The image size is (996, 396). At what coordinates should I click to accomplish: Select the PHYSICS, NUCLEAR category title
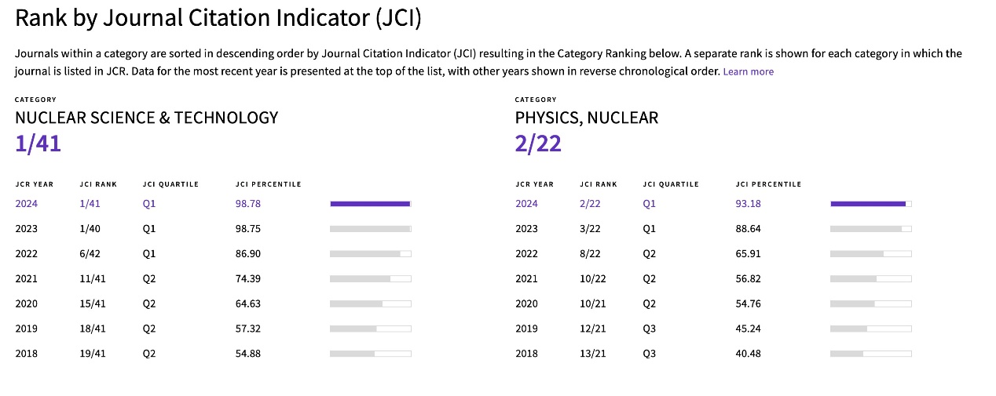587,118
